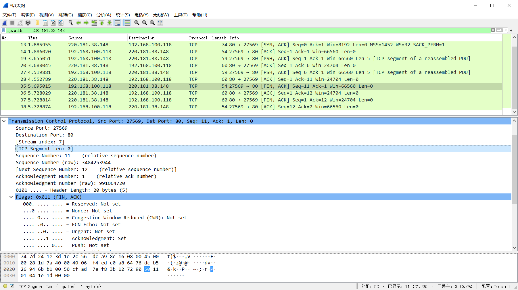This screenshot has width=518, height=290.
Task: Sort packets by the No. column
Action: click(14, 38)
